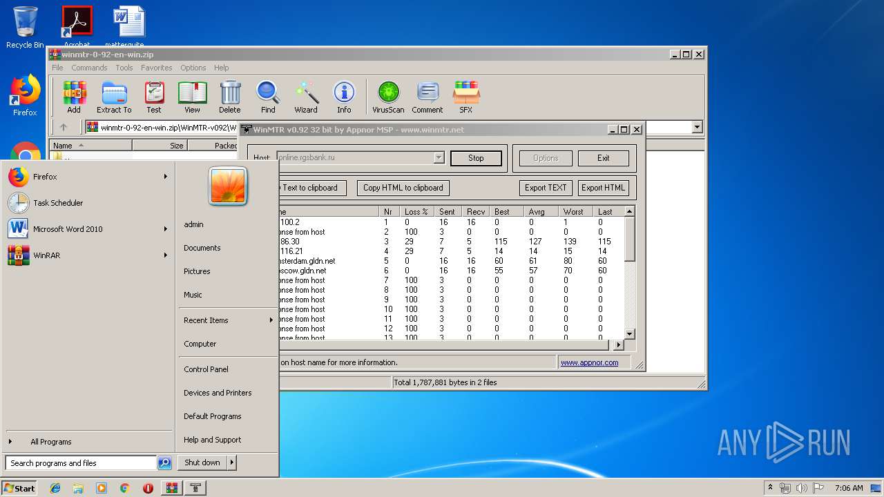Click Internet Explorer taskbar icon

click(55, 488)
